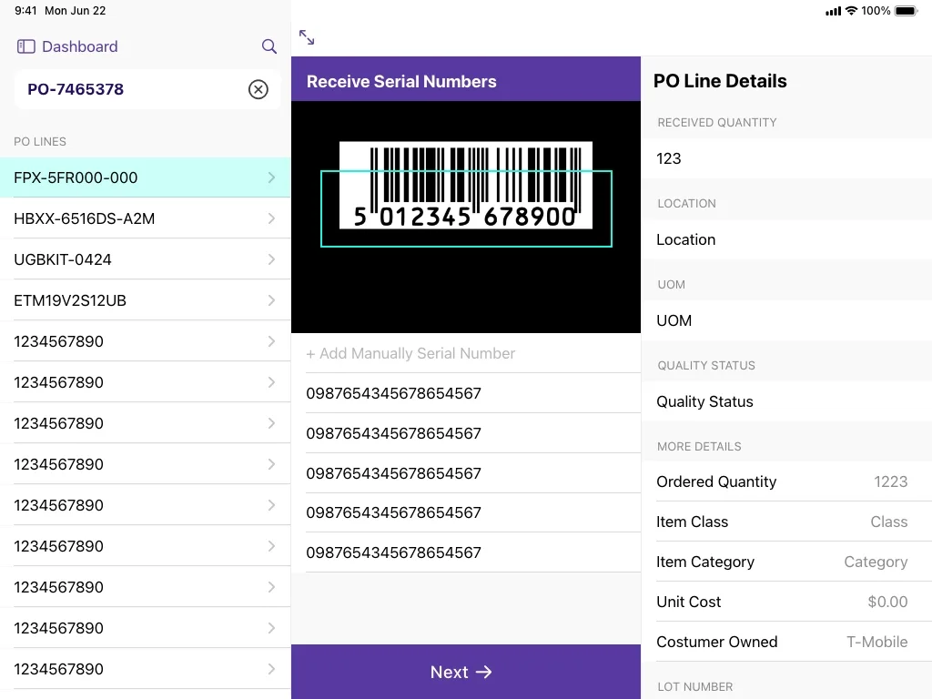Select PO line UGBKIT-0424

(145, 259)
